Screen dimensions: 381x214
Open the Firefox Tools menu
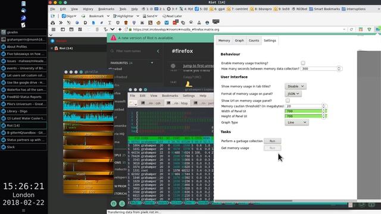(123, 9)
